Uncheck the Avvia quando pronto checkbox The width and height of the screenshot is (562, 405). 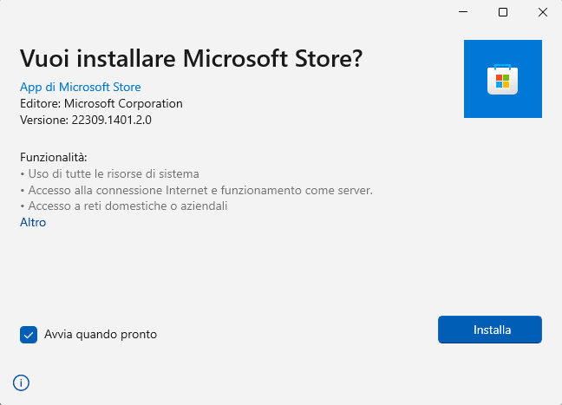pos(29,335)
